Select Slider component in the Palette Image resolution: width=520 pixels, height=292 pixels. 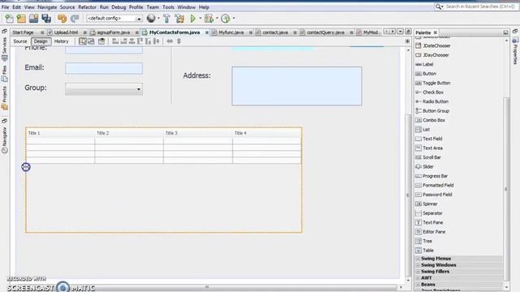(x=424, y=166)
